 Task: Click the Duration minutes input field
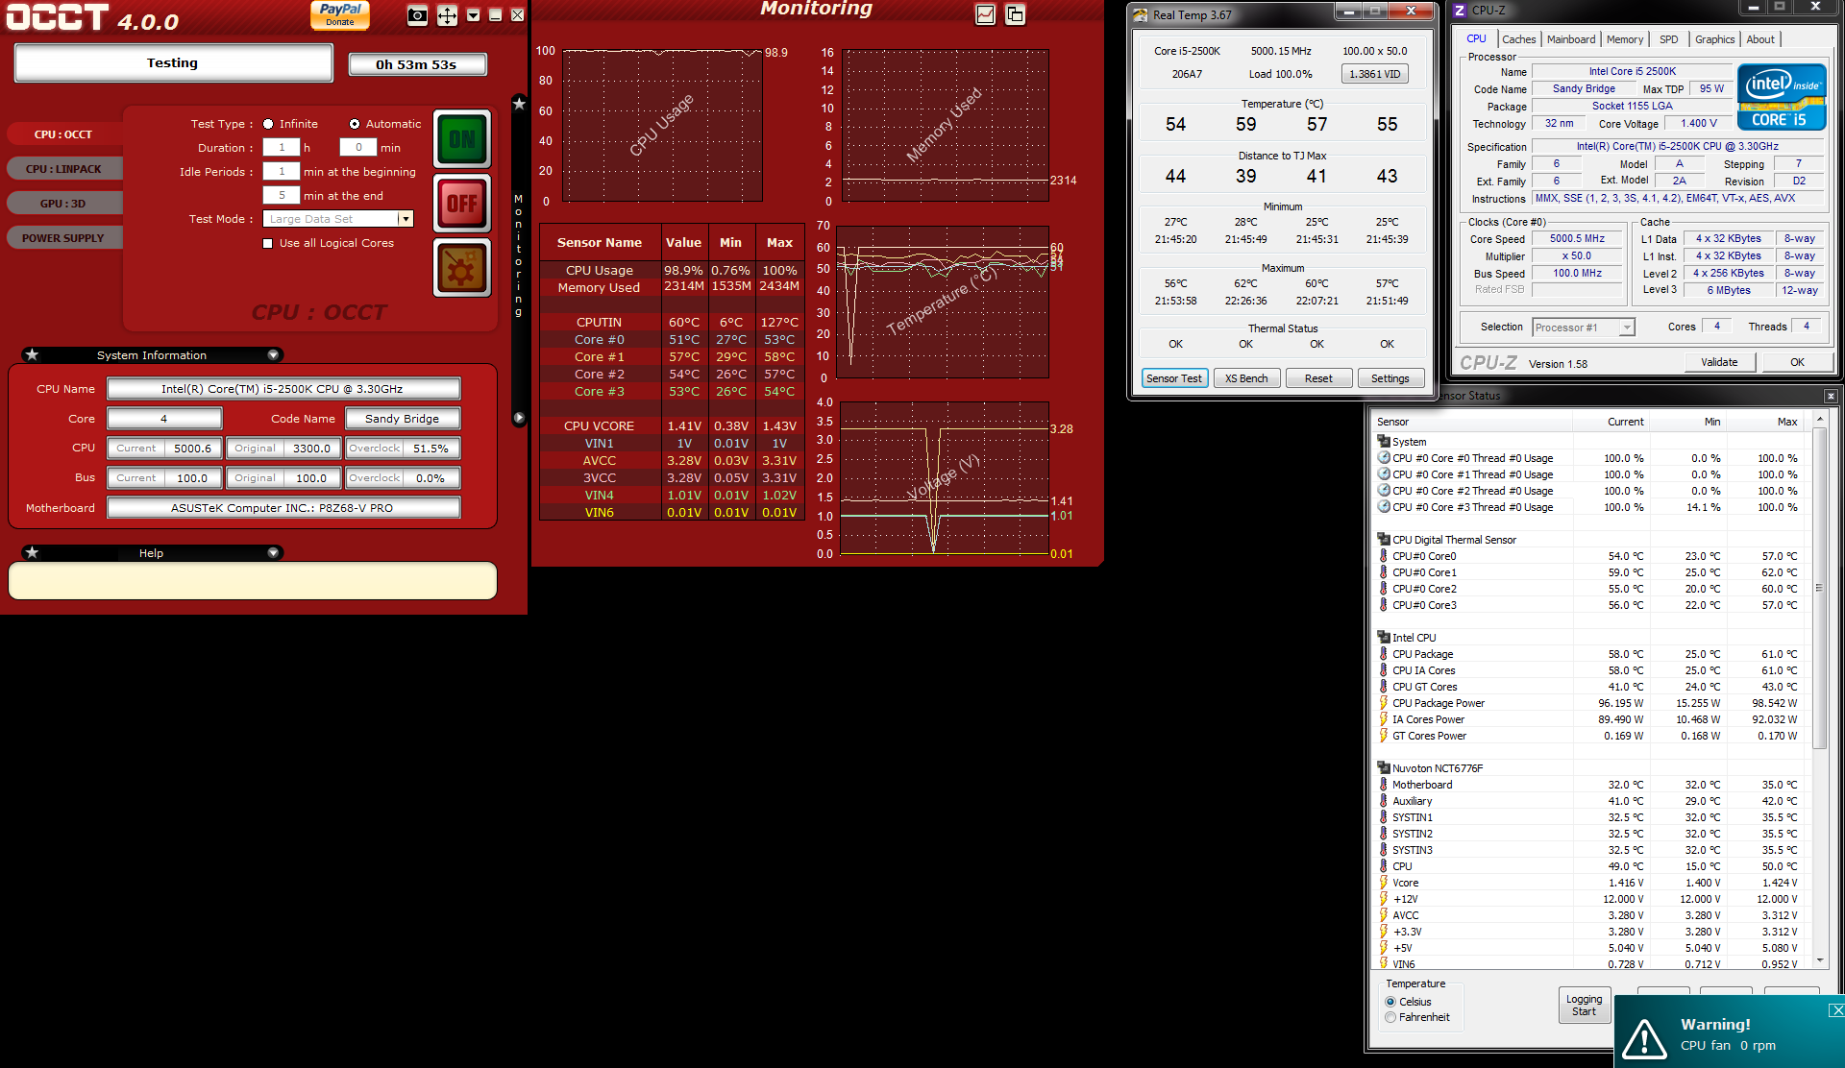pos(358,147)
